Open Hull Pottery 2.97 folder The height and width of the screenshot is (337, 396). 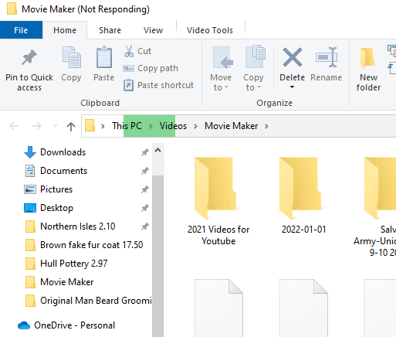[x=73, y=264]
